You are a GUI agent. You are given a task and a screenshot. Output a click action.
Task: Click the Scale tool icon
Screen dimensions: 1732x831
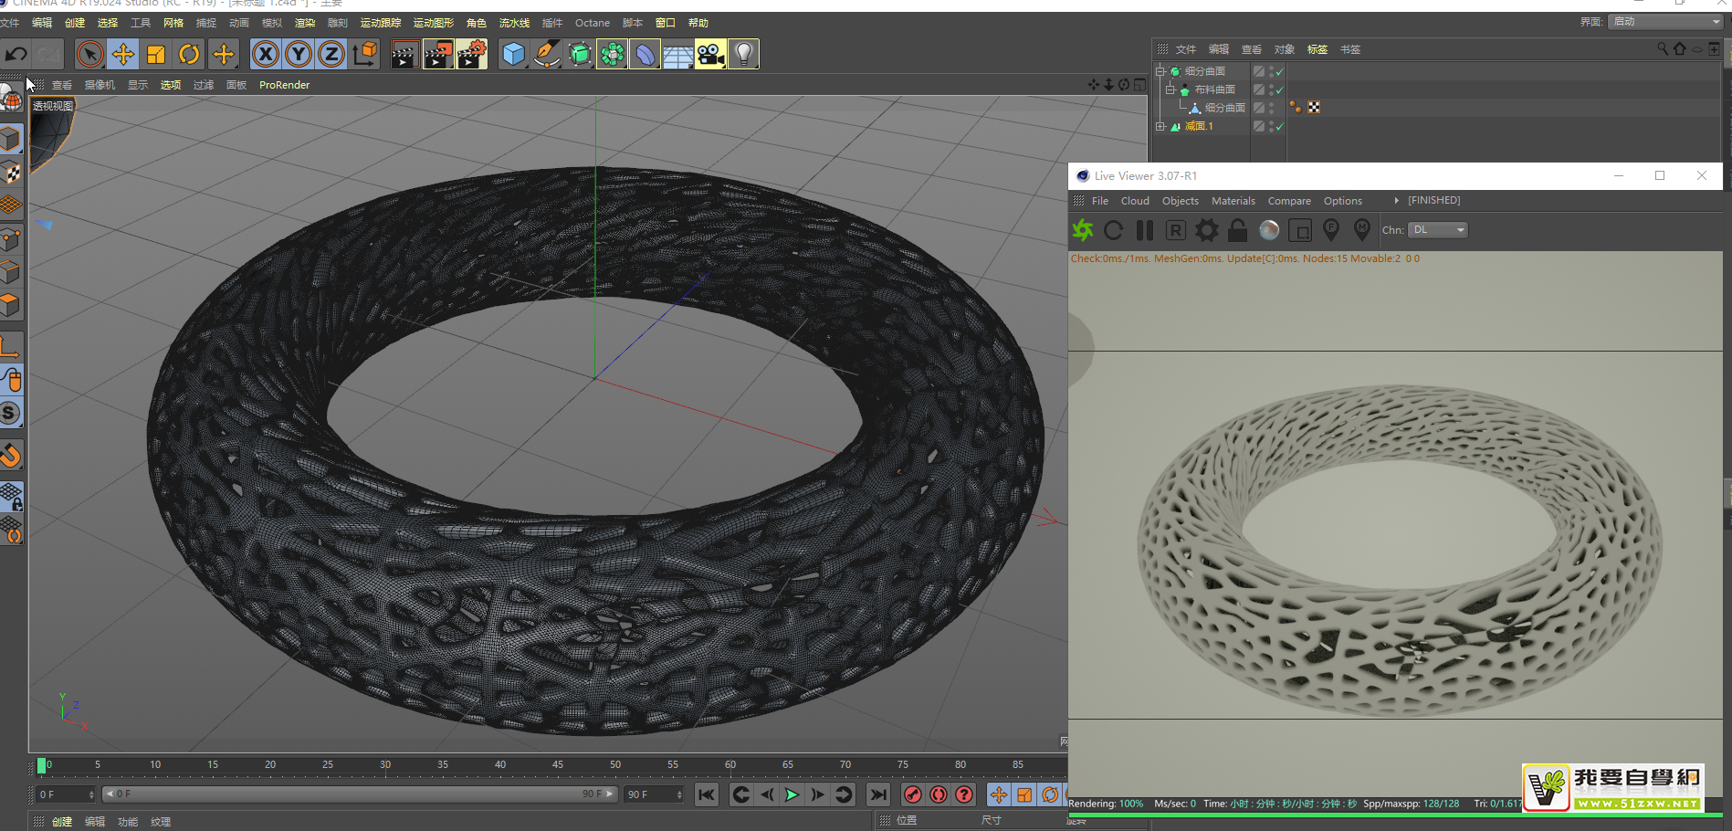pyautogui.click(x=156, y=55)
